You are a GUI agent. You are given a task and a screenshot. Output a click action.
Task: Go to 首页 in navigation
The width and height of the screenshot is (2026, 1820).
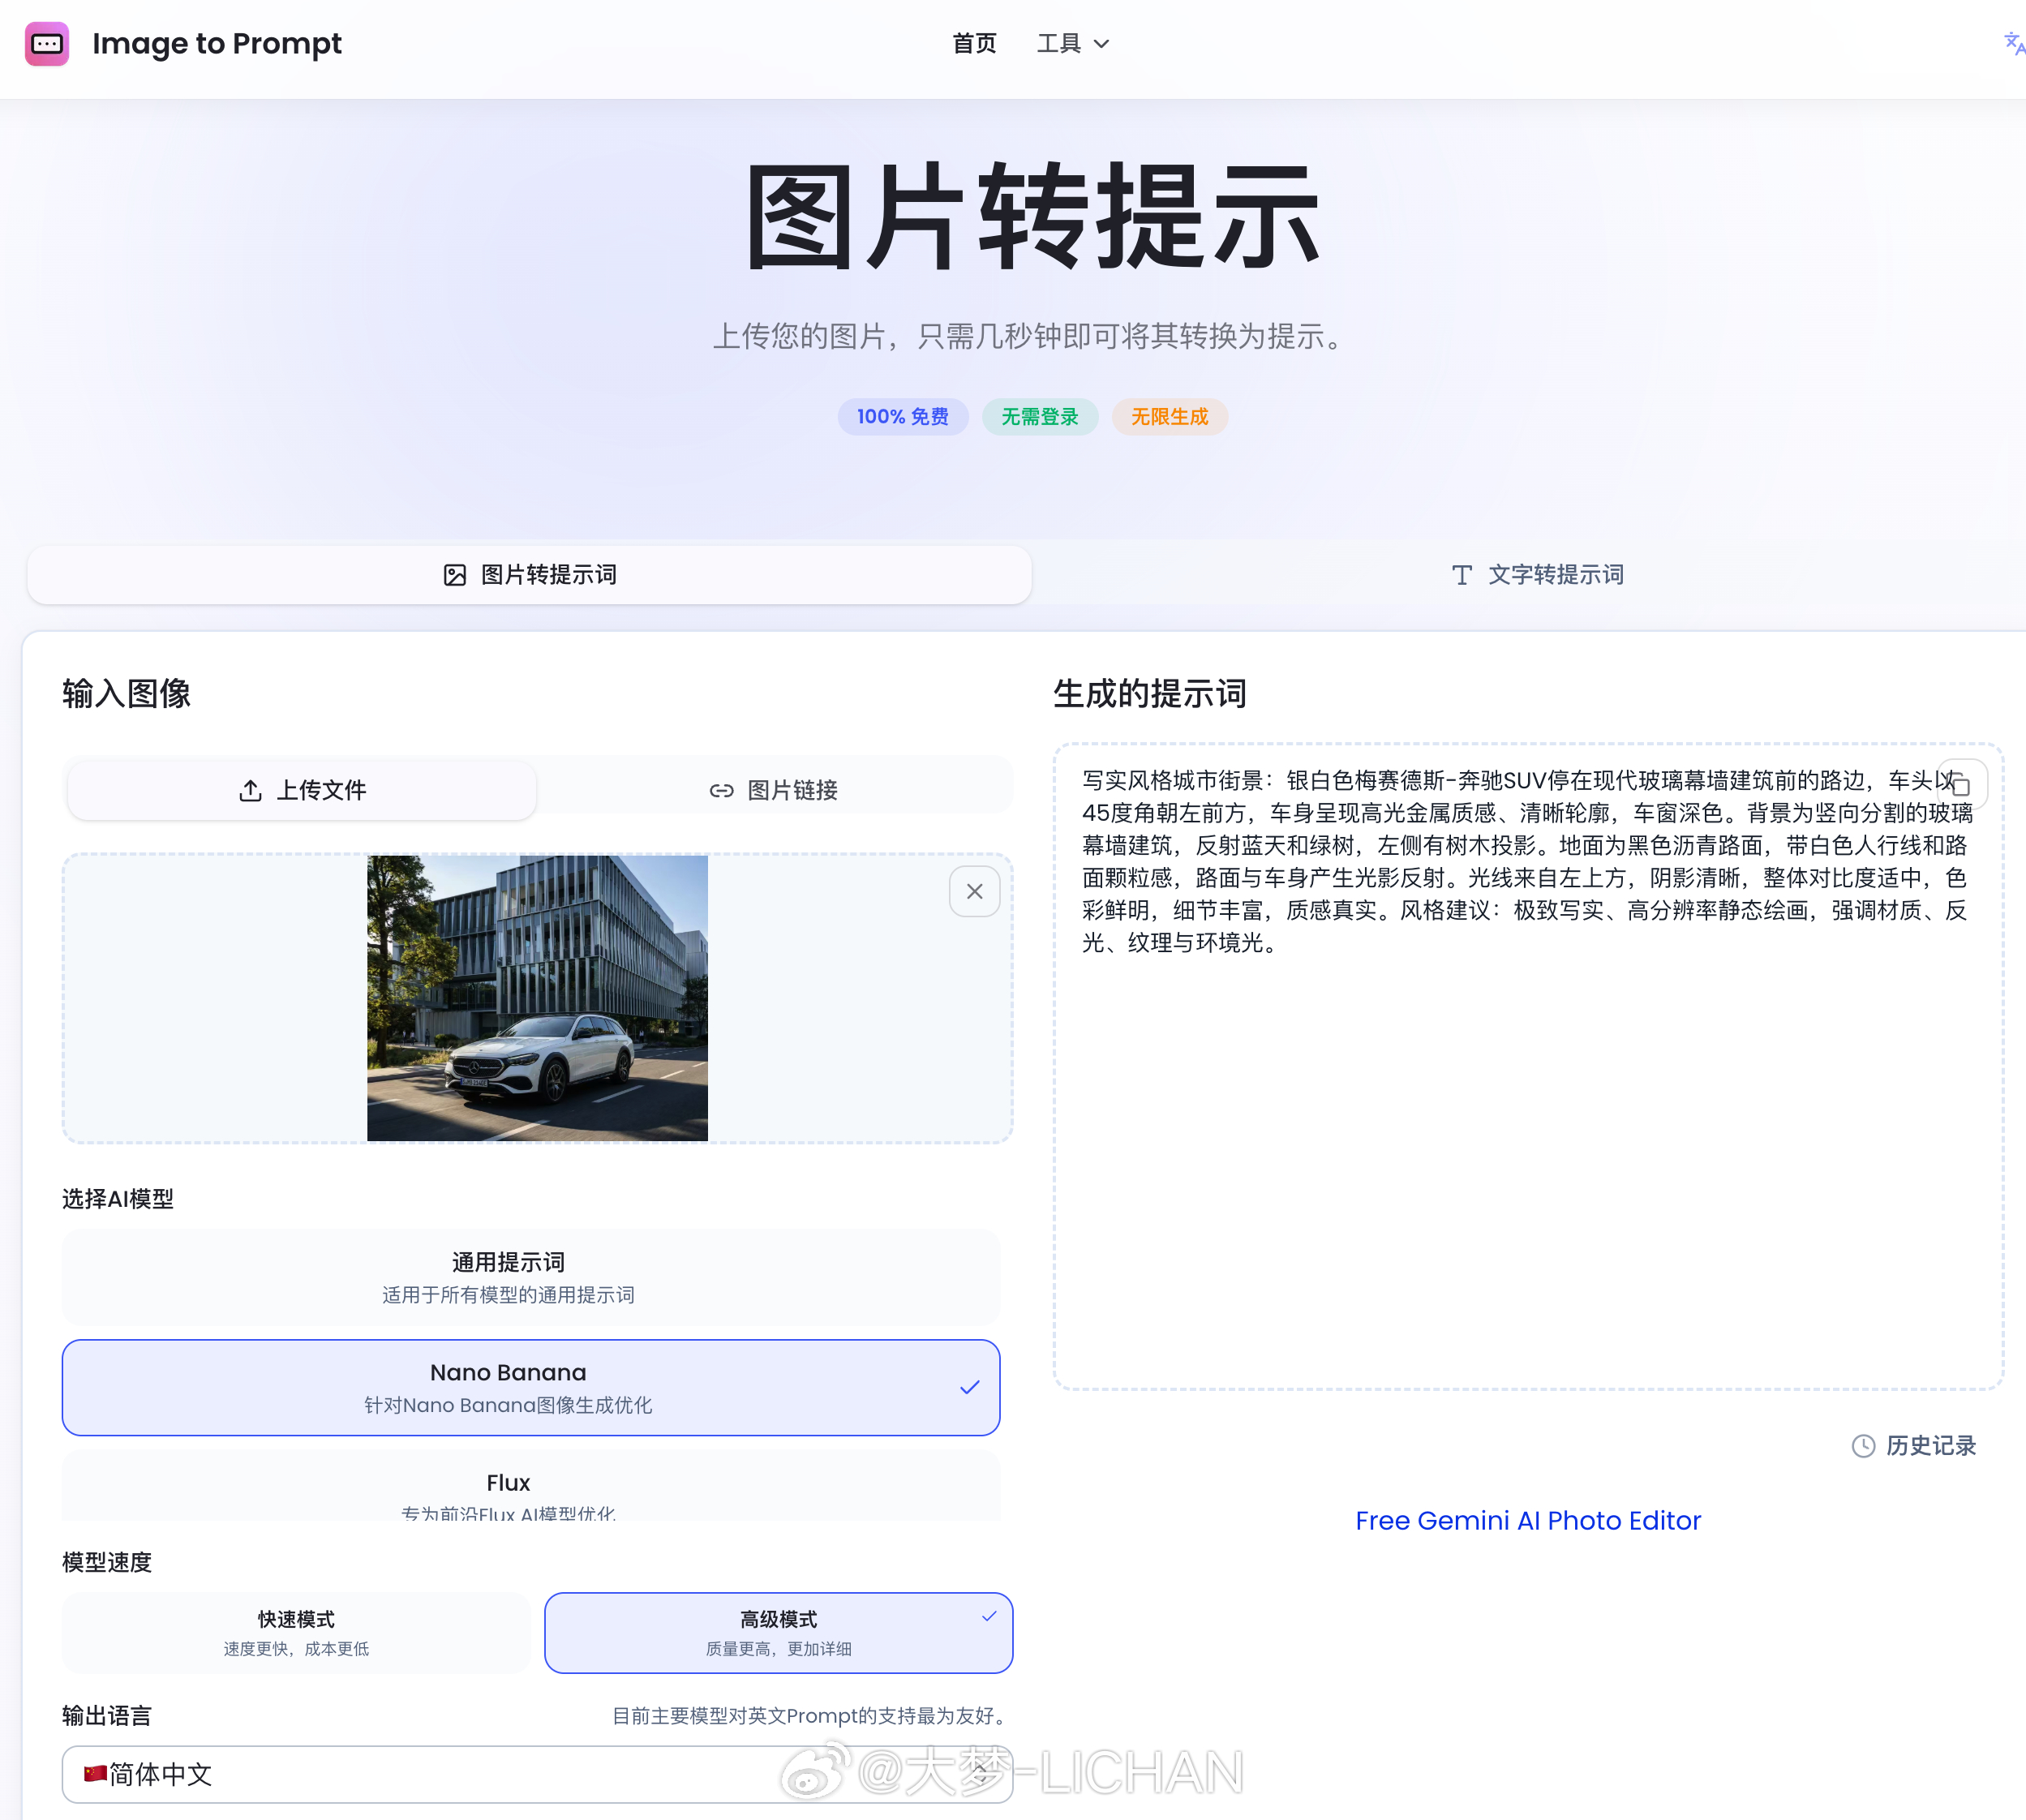[x=973, y=44]
